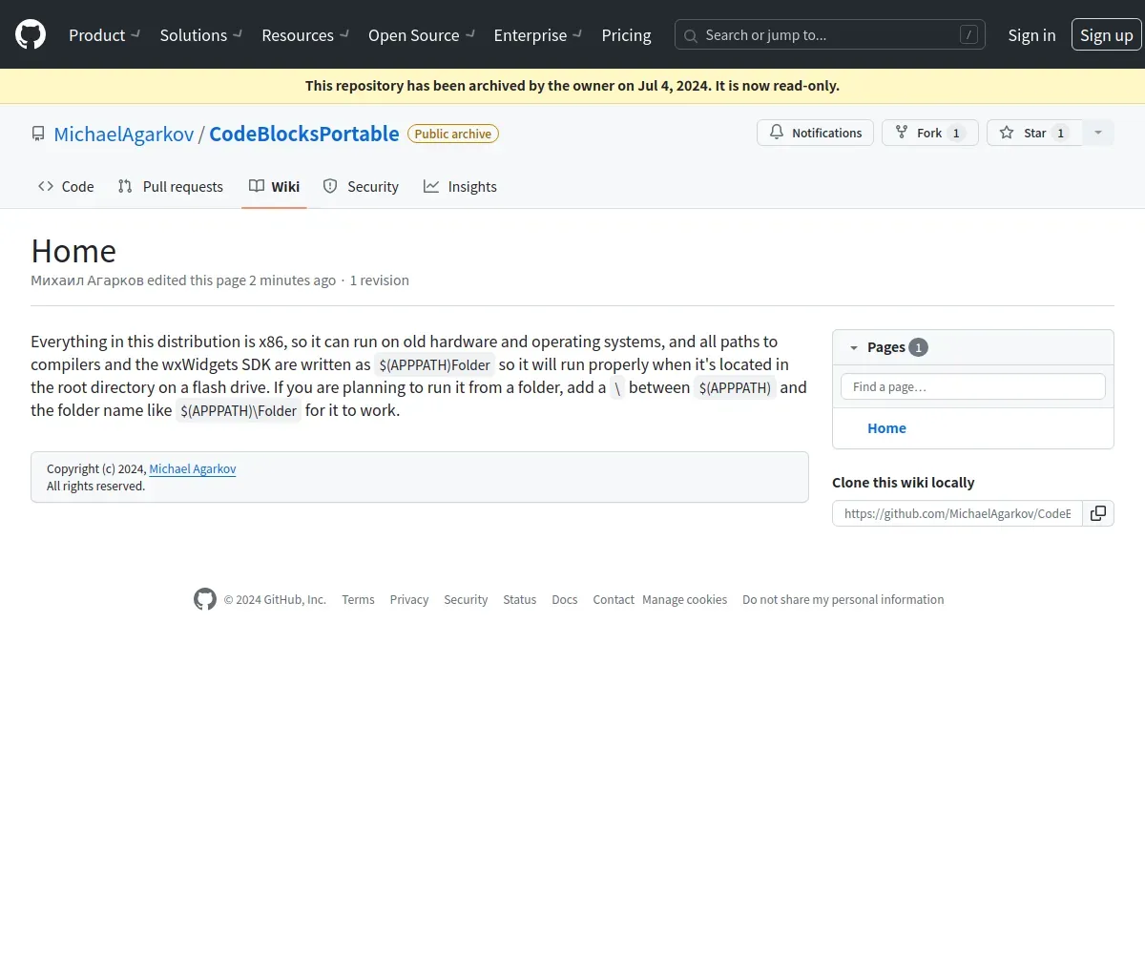This screenshot has width=1145, height=954.
Task: Open the footer Terms link
Action: tap(358, 600)
